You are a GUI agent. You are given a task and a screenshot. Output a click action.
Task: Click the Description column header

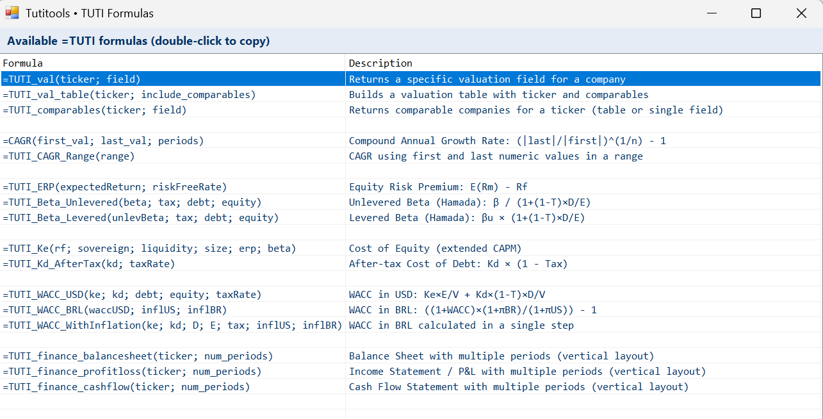pyautogui.click(x=583, y=63)
